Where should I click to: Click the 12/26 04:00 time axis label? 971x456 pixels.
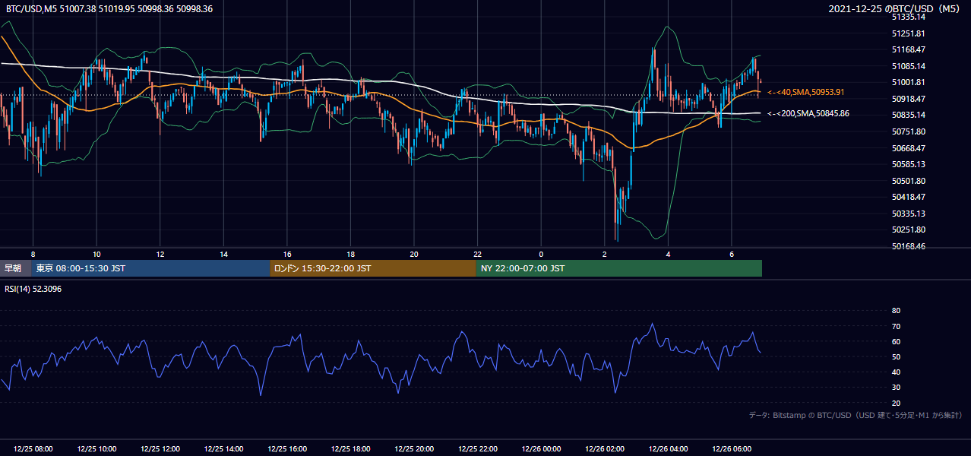pos(668,449)
